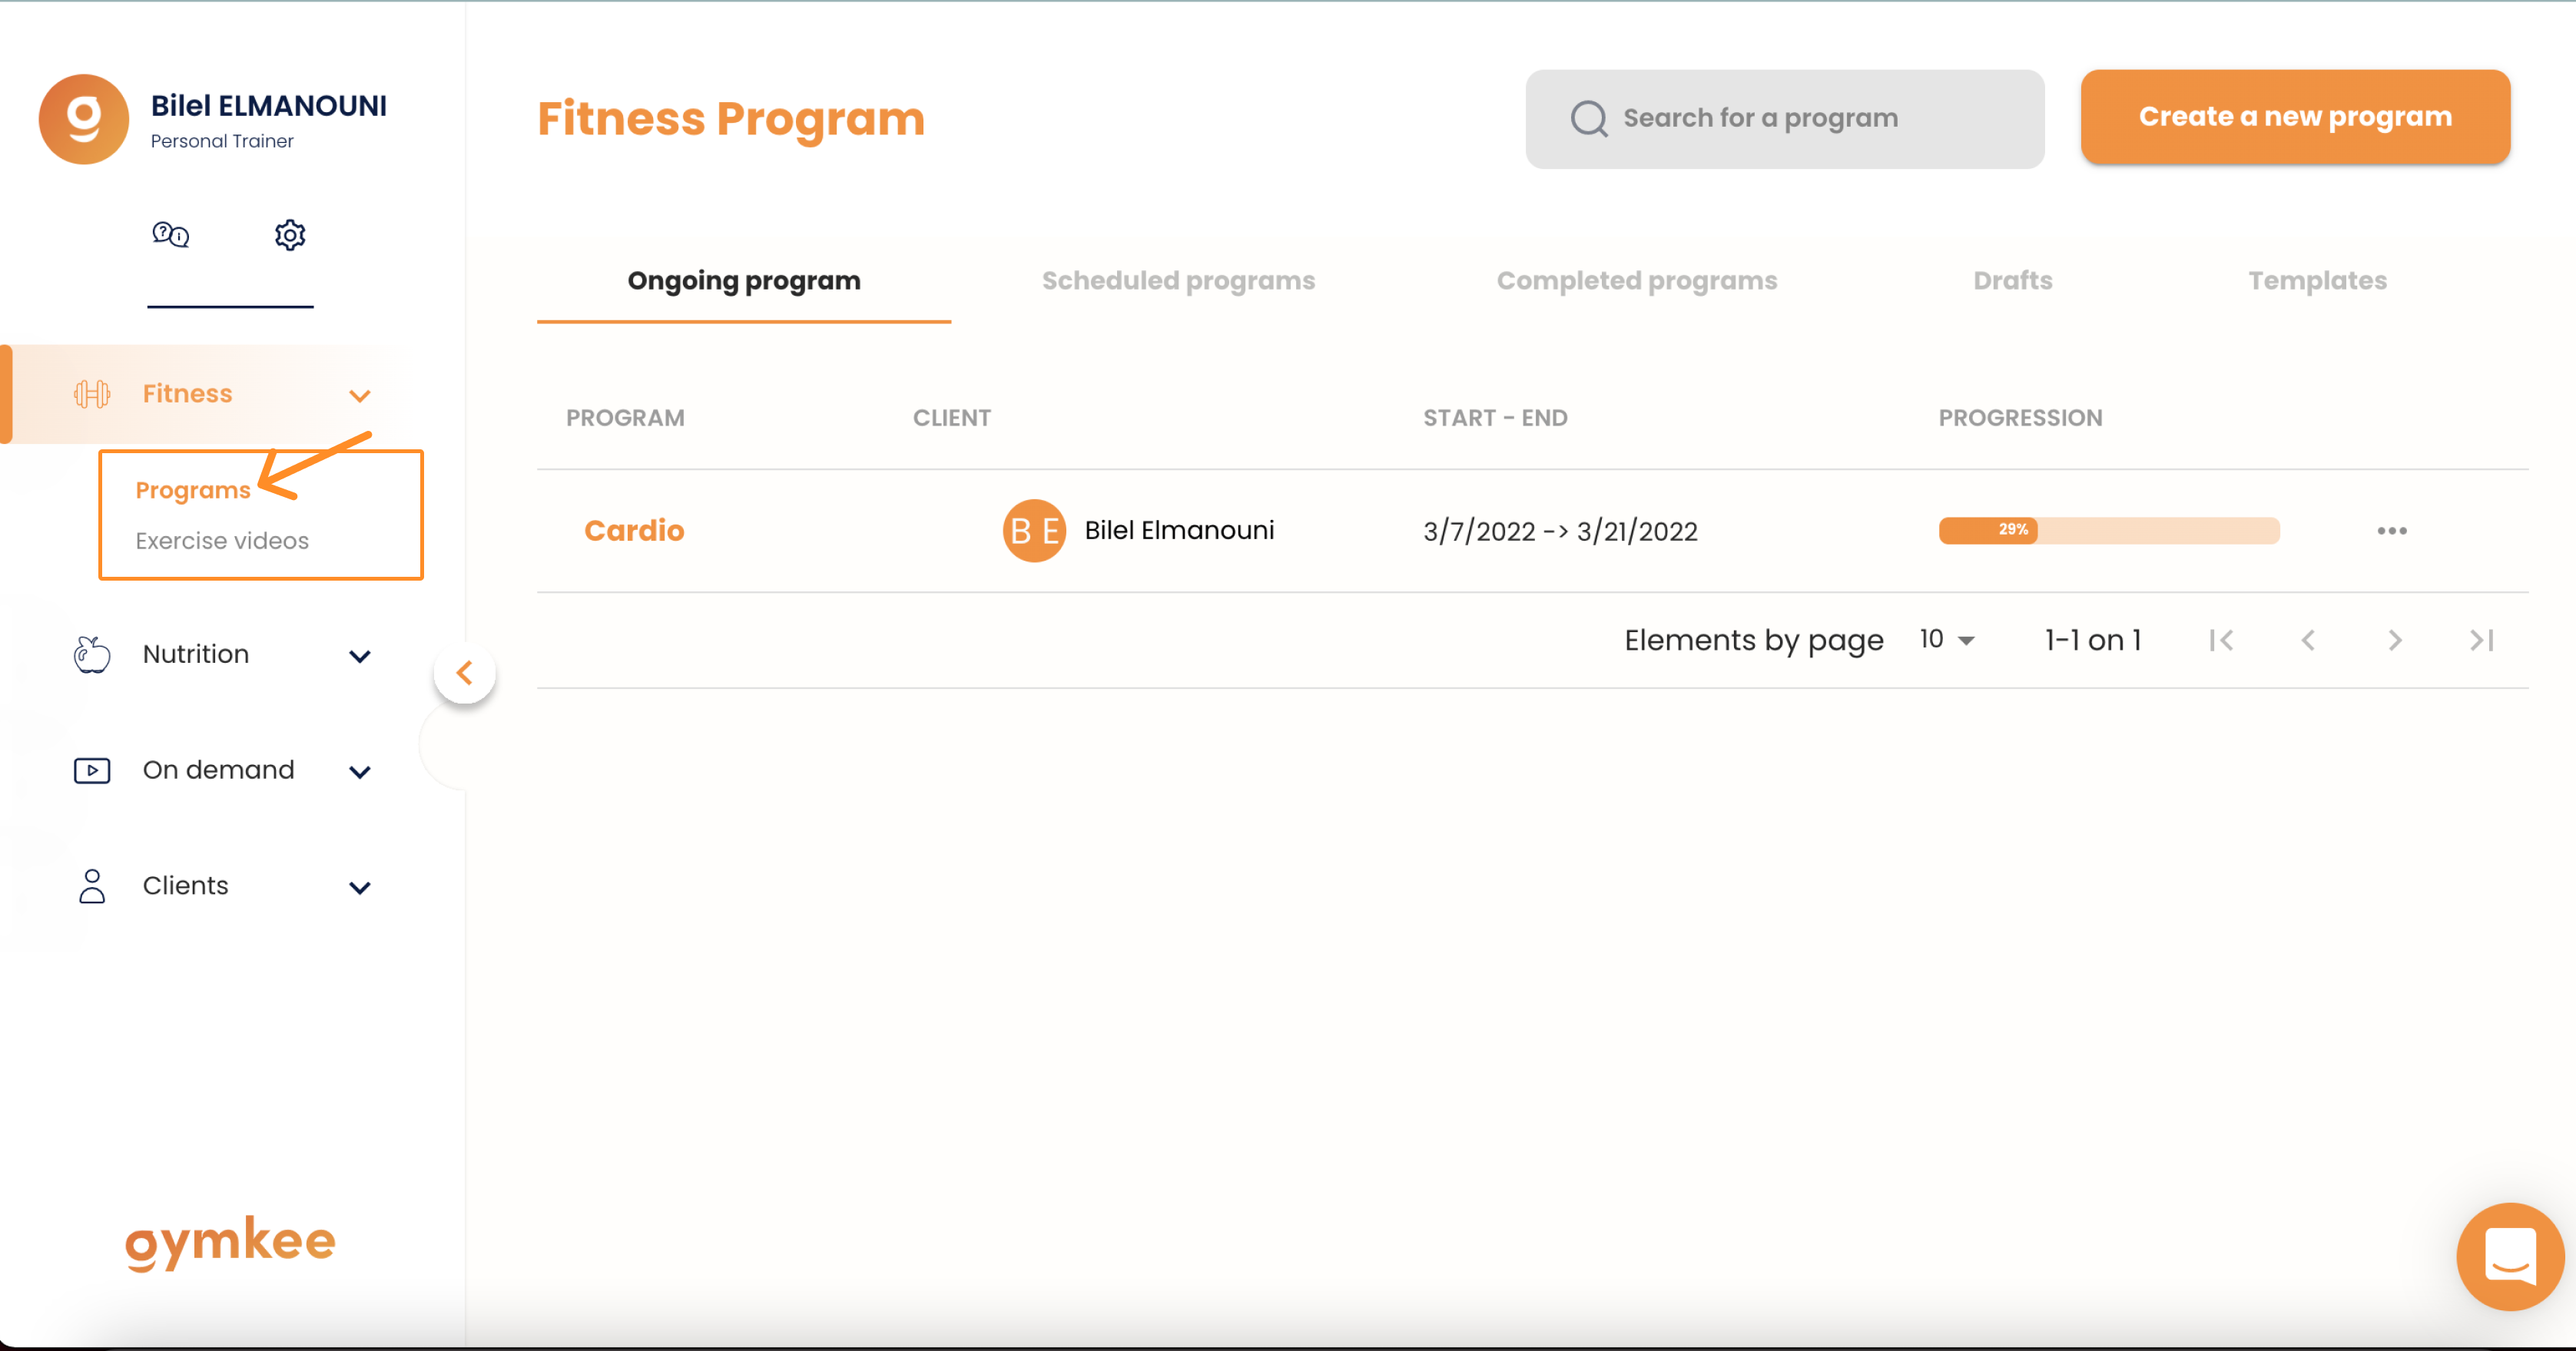
Task: Open the Elements by page dropdown
Action: point(1946,640)
